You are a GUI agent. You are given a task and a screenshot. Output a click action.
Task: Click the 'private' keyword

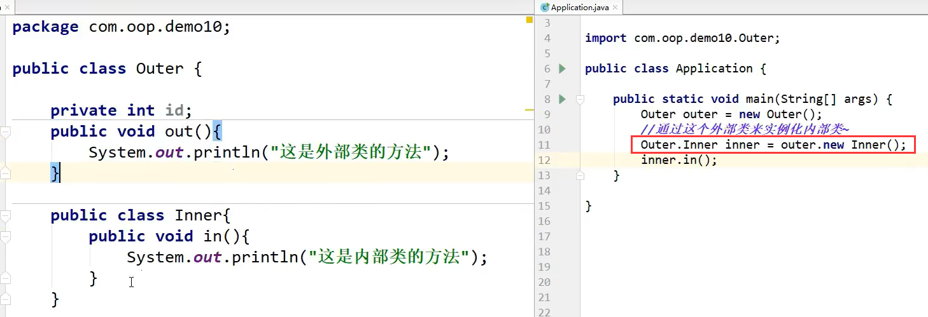click(83, 111)
